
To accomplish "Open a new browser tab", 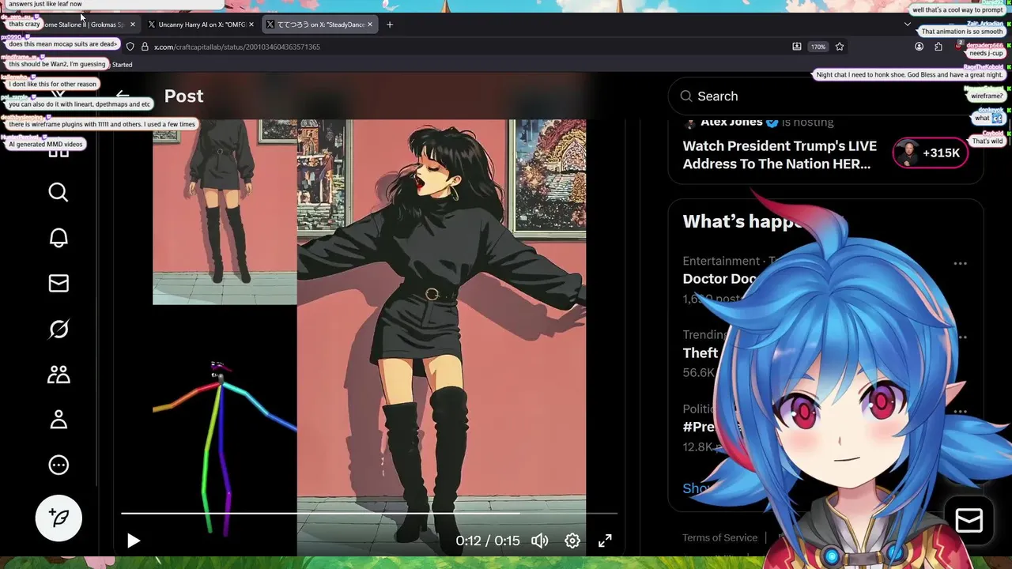I will (x=390, y=24).
